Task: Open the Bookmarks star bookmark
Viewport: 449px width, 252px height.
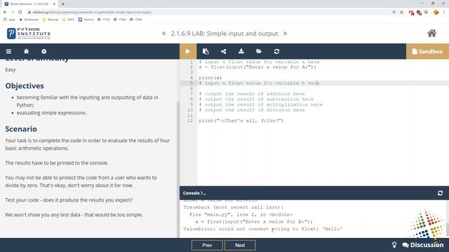Action: [x=29, y=20]
